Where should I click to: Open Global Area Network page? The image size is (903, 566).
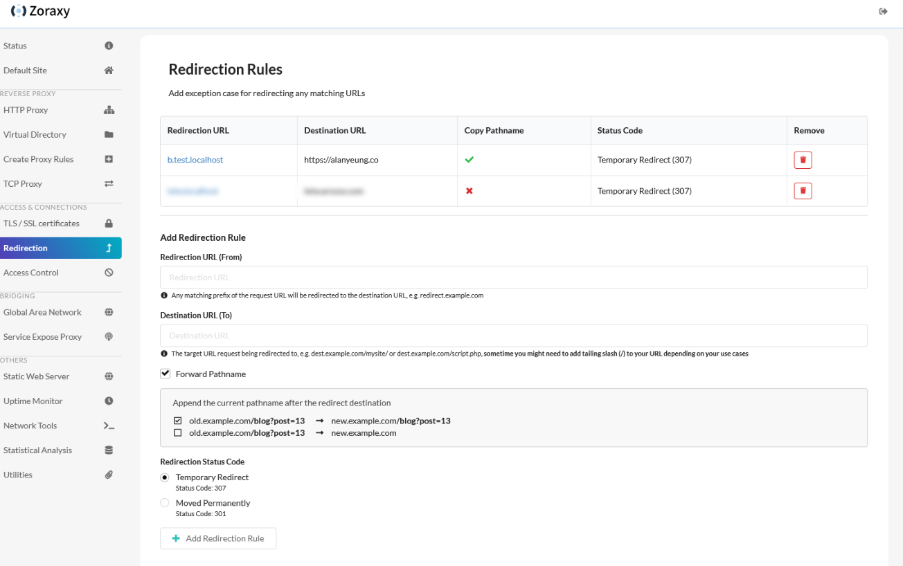point(60,312)
